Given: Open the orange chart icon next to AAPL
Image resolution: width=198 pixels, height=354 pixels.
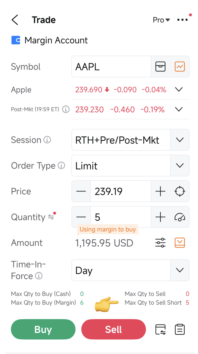Looking at the screenshot, I should tap(180, 67).
